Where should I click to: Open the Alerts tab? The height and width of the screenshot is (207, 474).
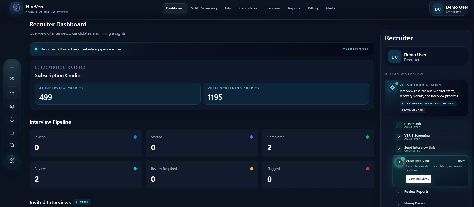(330, 8)
